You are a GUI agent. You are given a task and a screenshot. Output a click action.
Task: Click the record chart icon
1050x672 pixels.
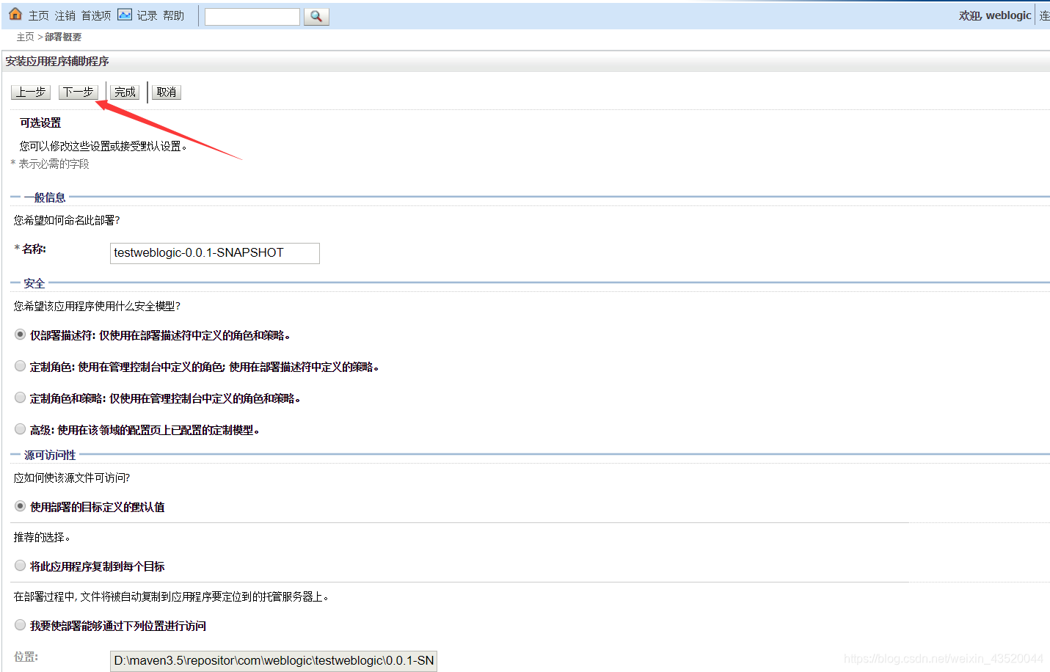click(x=125, y=15)
